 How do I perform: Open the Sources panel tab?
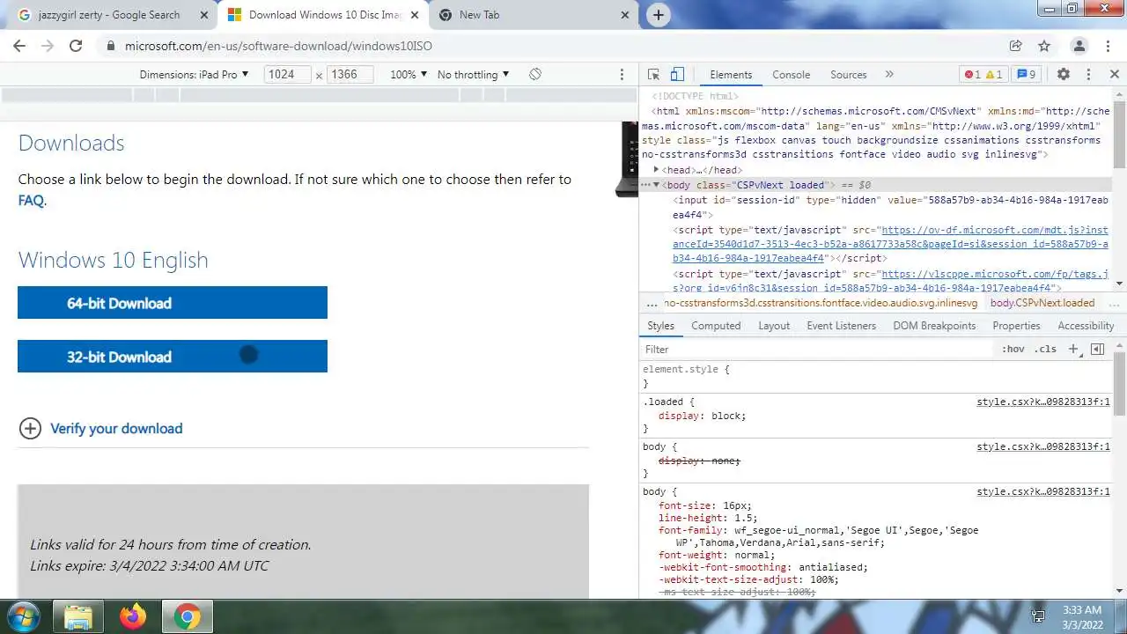point(849,75)
